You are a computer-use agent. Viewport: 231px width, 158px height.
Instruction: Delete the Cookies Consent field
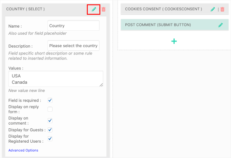(x=223, y=9)
